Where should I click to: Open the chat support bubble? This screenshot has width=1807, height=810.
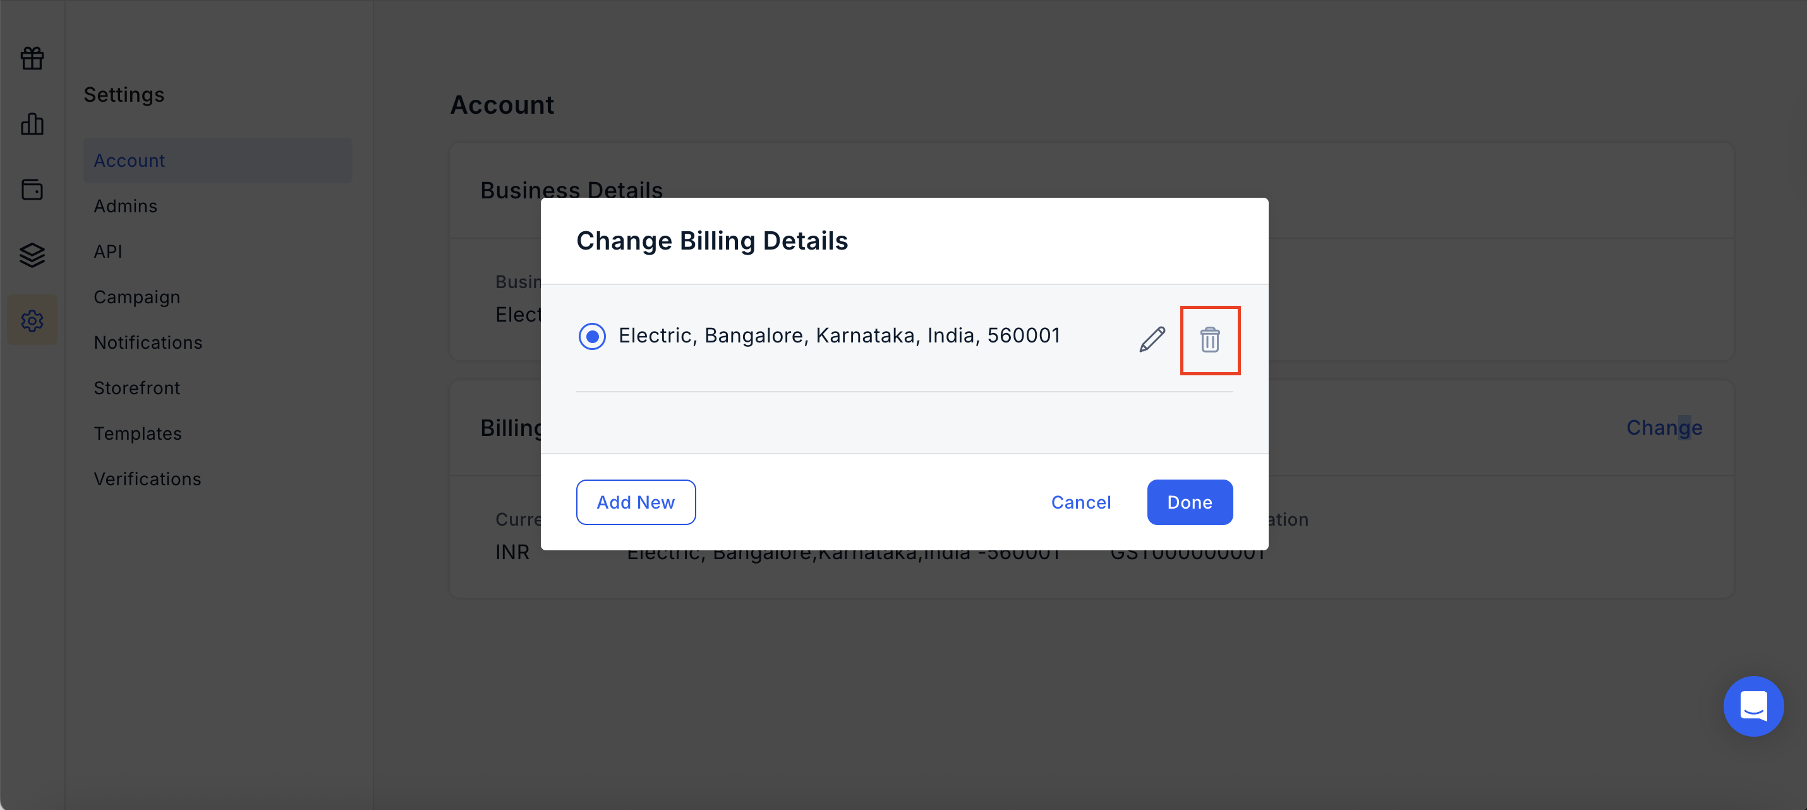1753,706
